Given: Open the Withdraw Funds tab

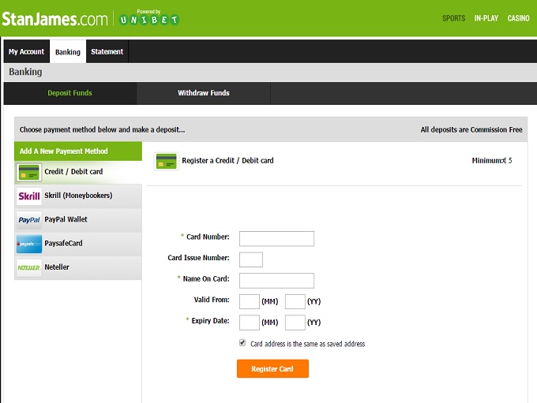Looking at the screenshot, I should point(203,93).
